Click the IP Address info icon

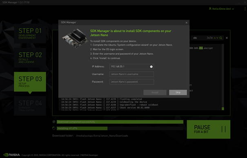(x=151, y=67)
